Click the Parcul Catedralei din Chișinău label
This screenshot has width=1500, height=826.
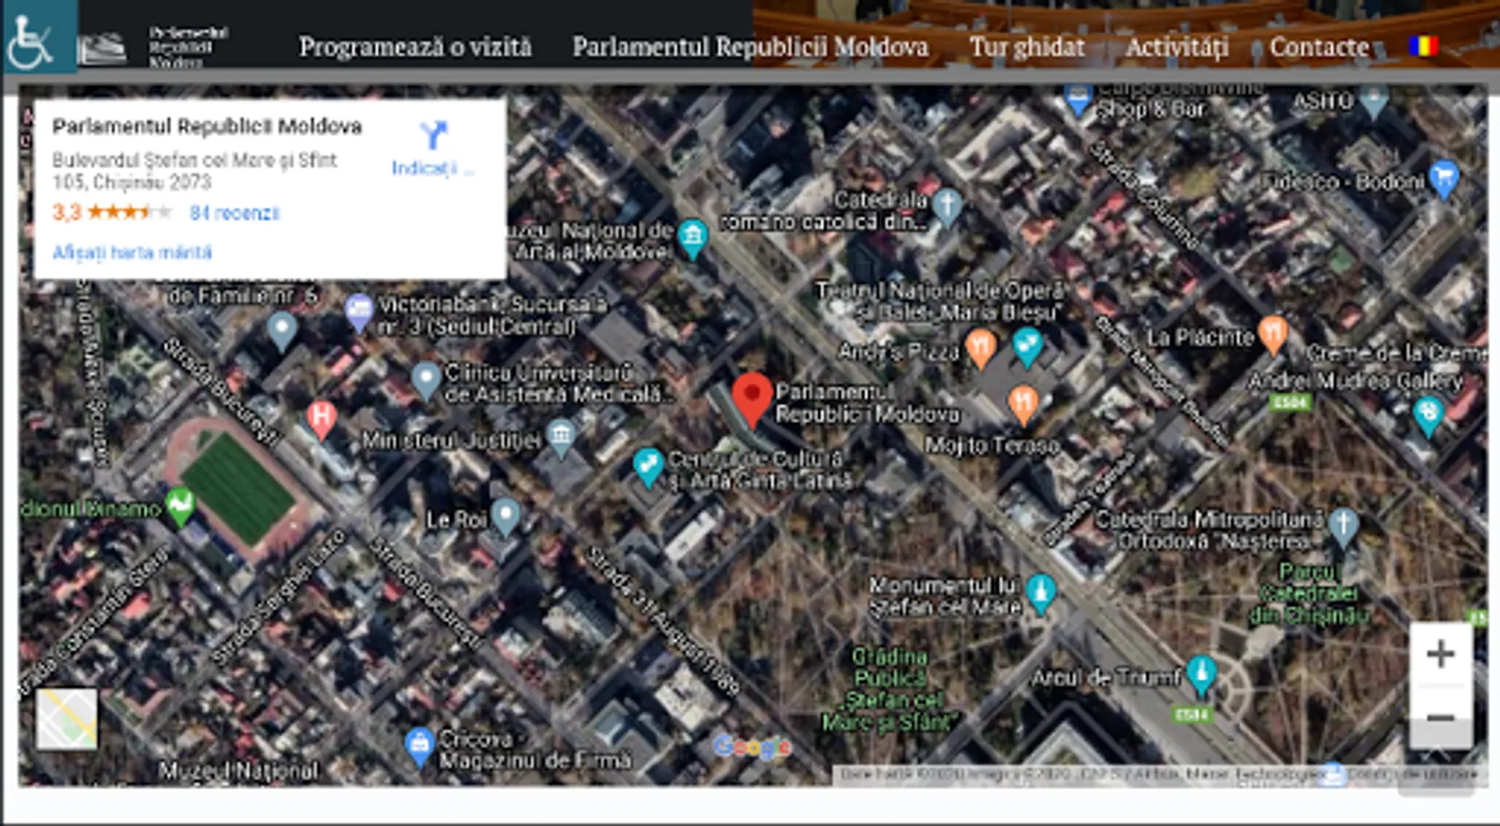coord(1309,593)
